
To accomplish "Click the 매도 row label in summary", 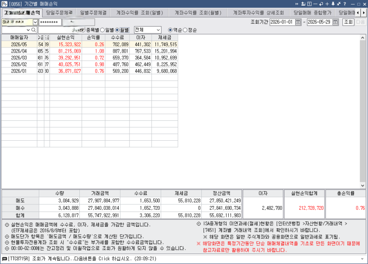I will coord(20,201).
